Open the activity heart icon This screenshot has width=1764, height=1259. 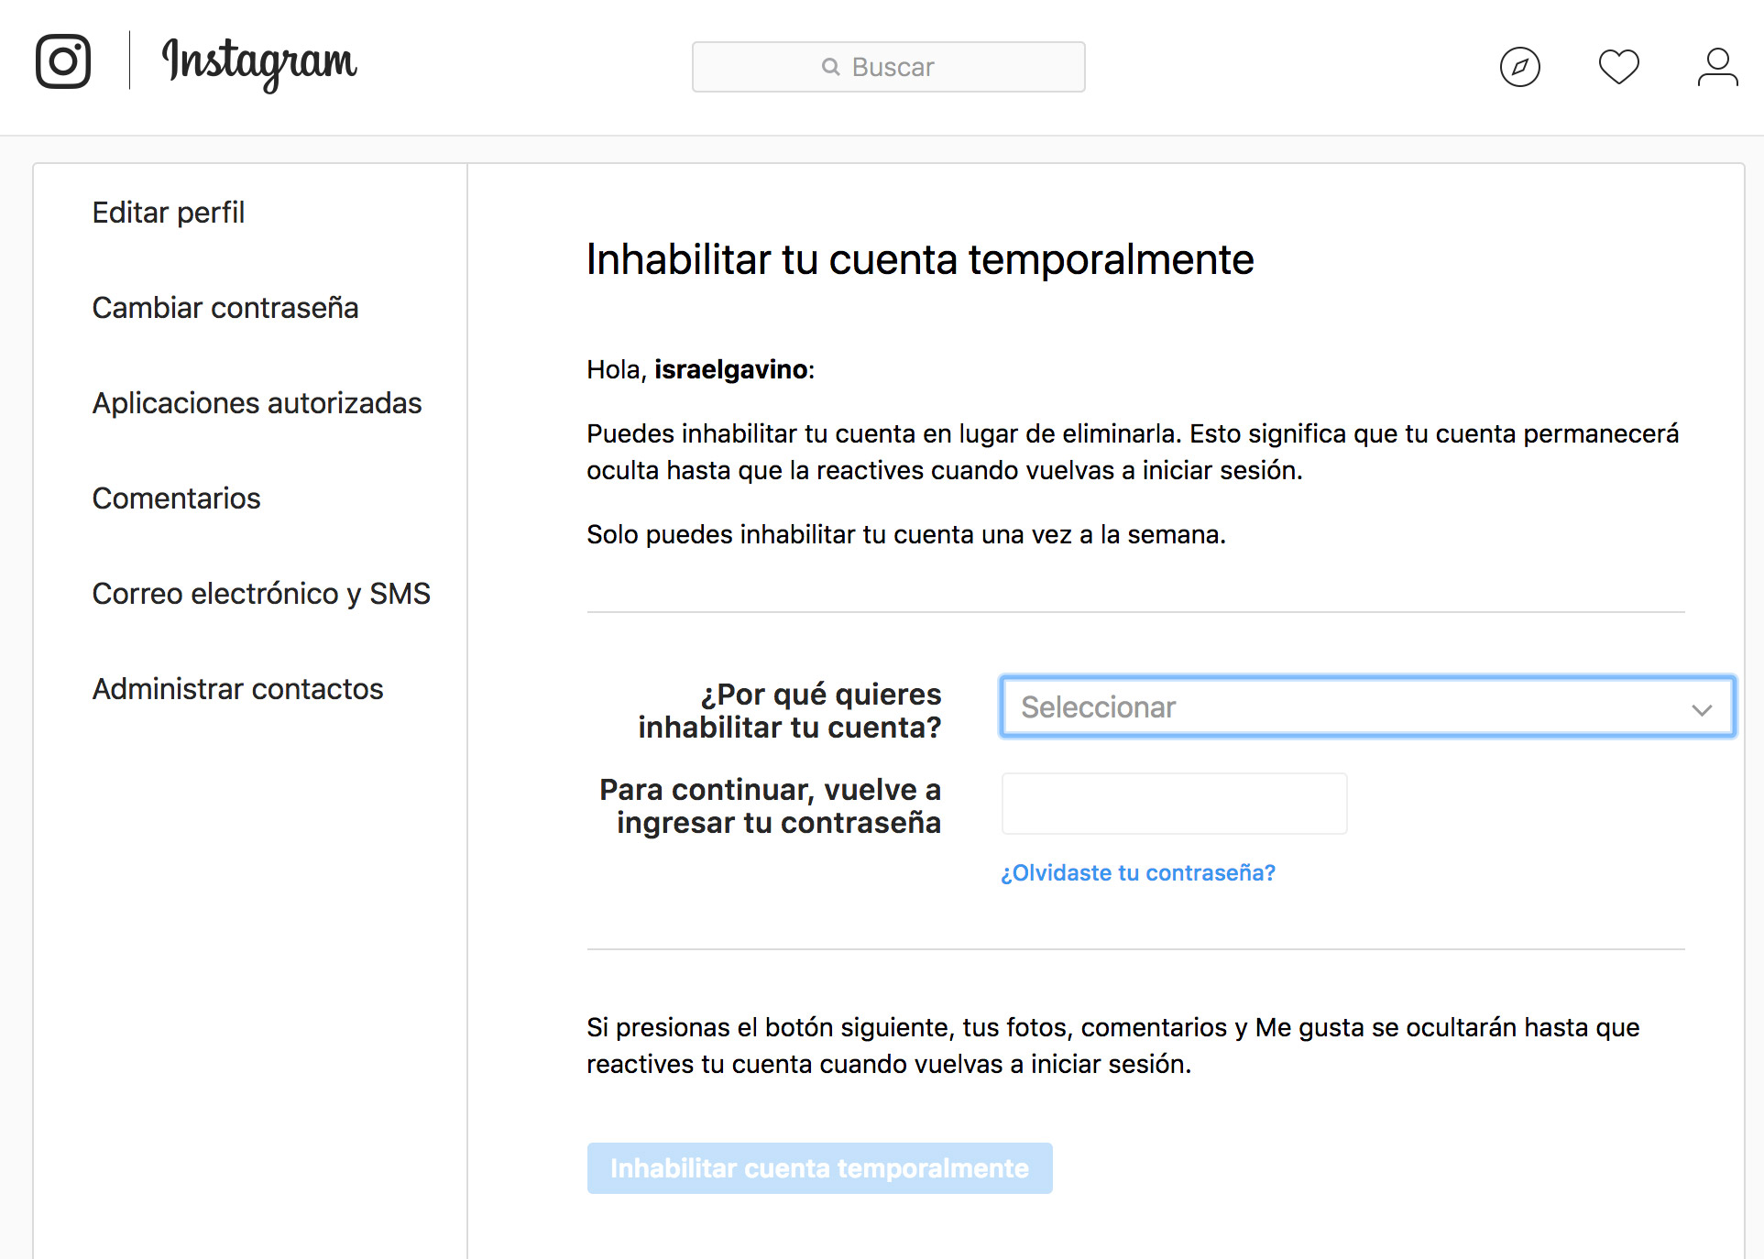[x=1618, y=67]
